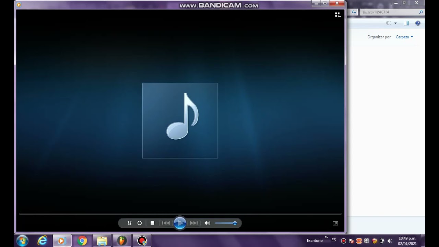Open the Windows Start menu
Image resolution: width=439 pixels, height=247 pixels.
22,240
